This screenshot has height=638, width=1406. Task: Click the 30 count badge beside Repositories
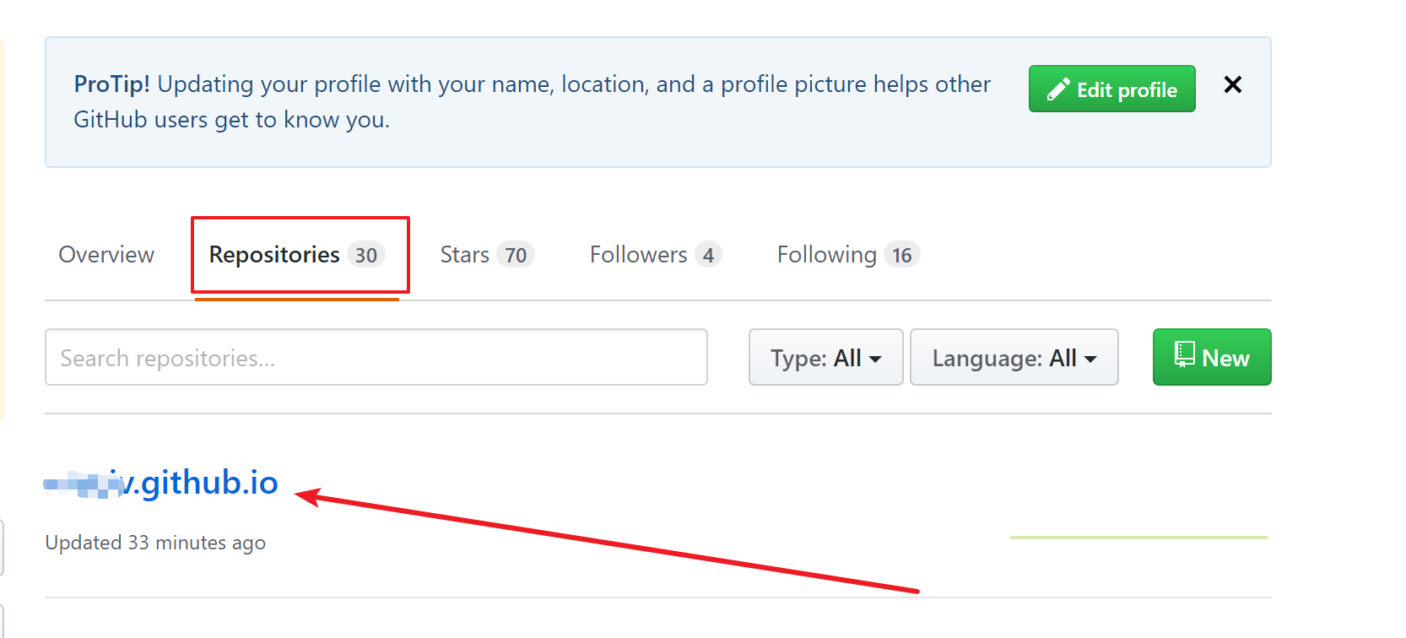coord(366,255)
